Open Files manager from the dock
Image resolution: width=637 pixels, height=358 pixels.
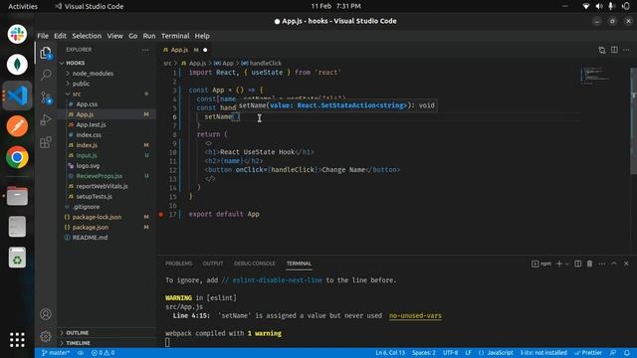point(17,196)
